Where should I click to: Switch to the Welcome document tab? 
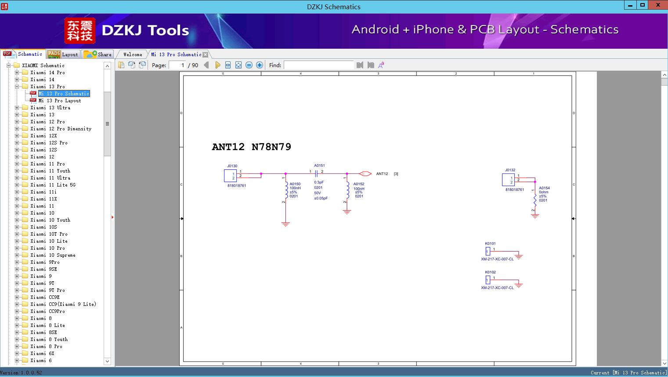click(133, 54)
